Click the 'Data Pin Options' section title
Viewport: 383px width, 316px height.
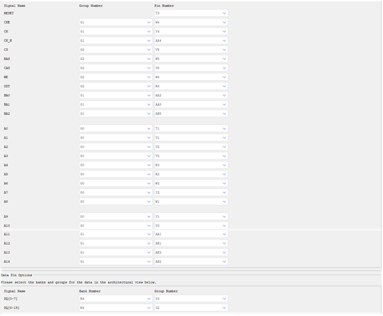[x=17, y=275]
